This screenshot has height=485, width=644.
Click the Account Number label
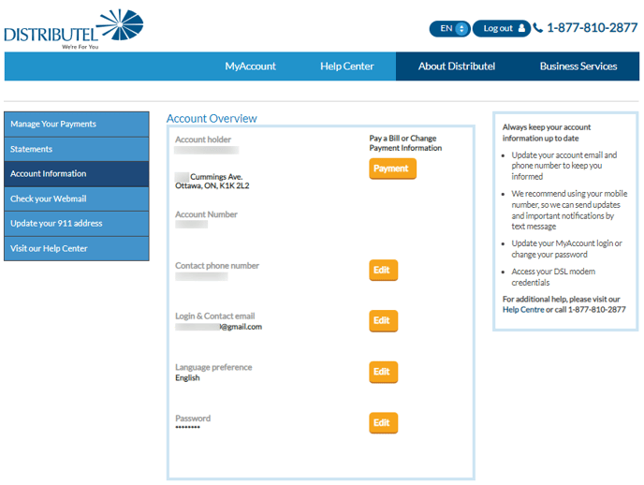[x=206, y=214]
